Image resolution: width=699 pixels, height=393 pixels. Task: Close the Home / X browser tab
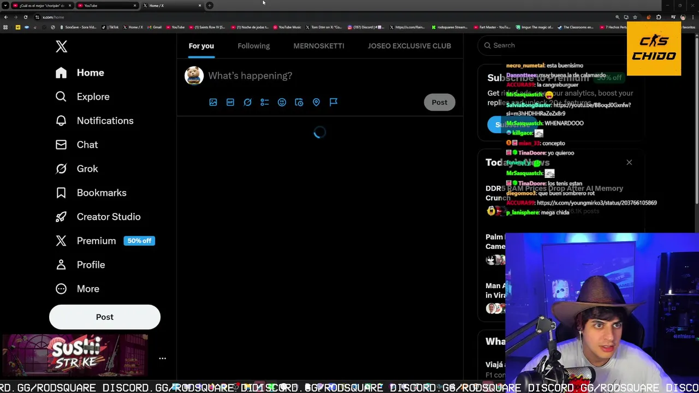point(200,5)
